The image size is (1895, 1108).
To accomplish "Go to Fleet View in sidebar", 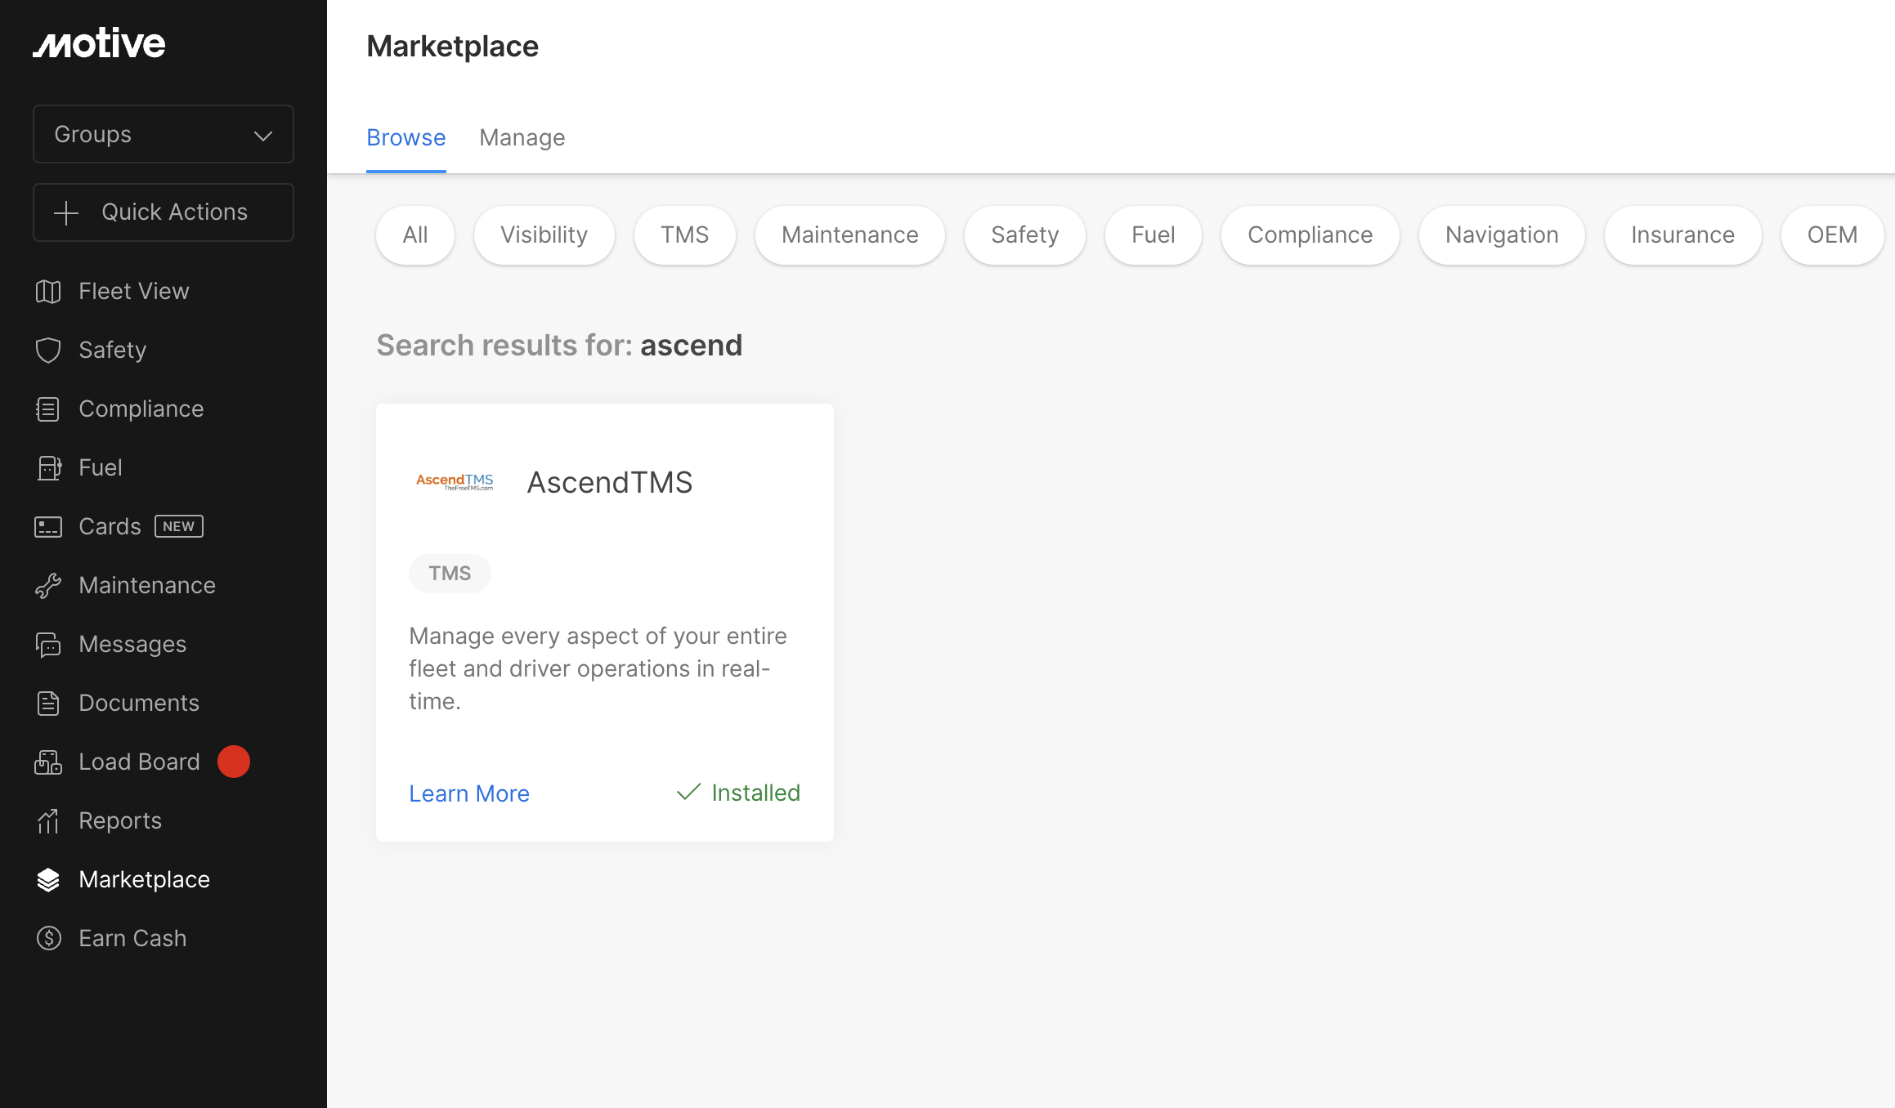I will [134, 292].
